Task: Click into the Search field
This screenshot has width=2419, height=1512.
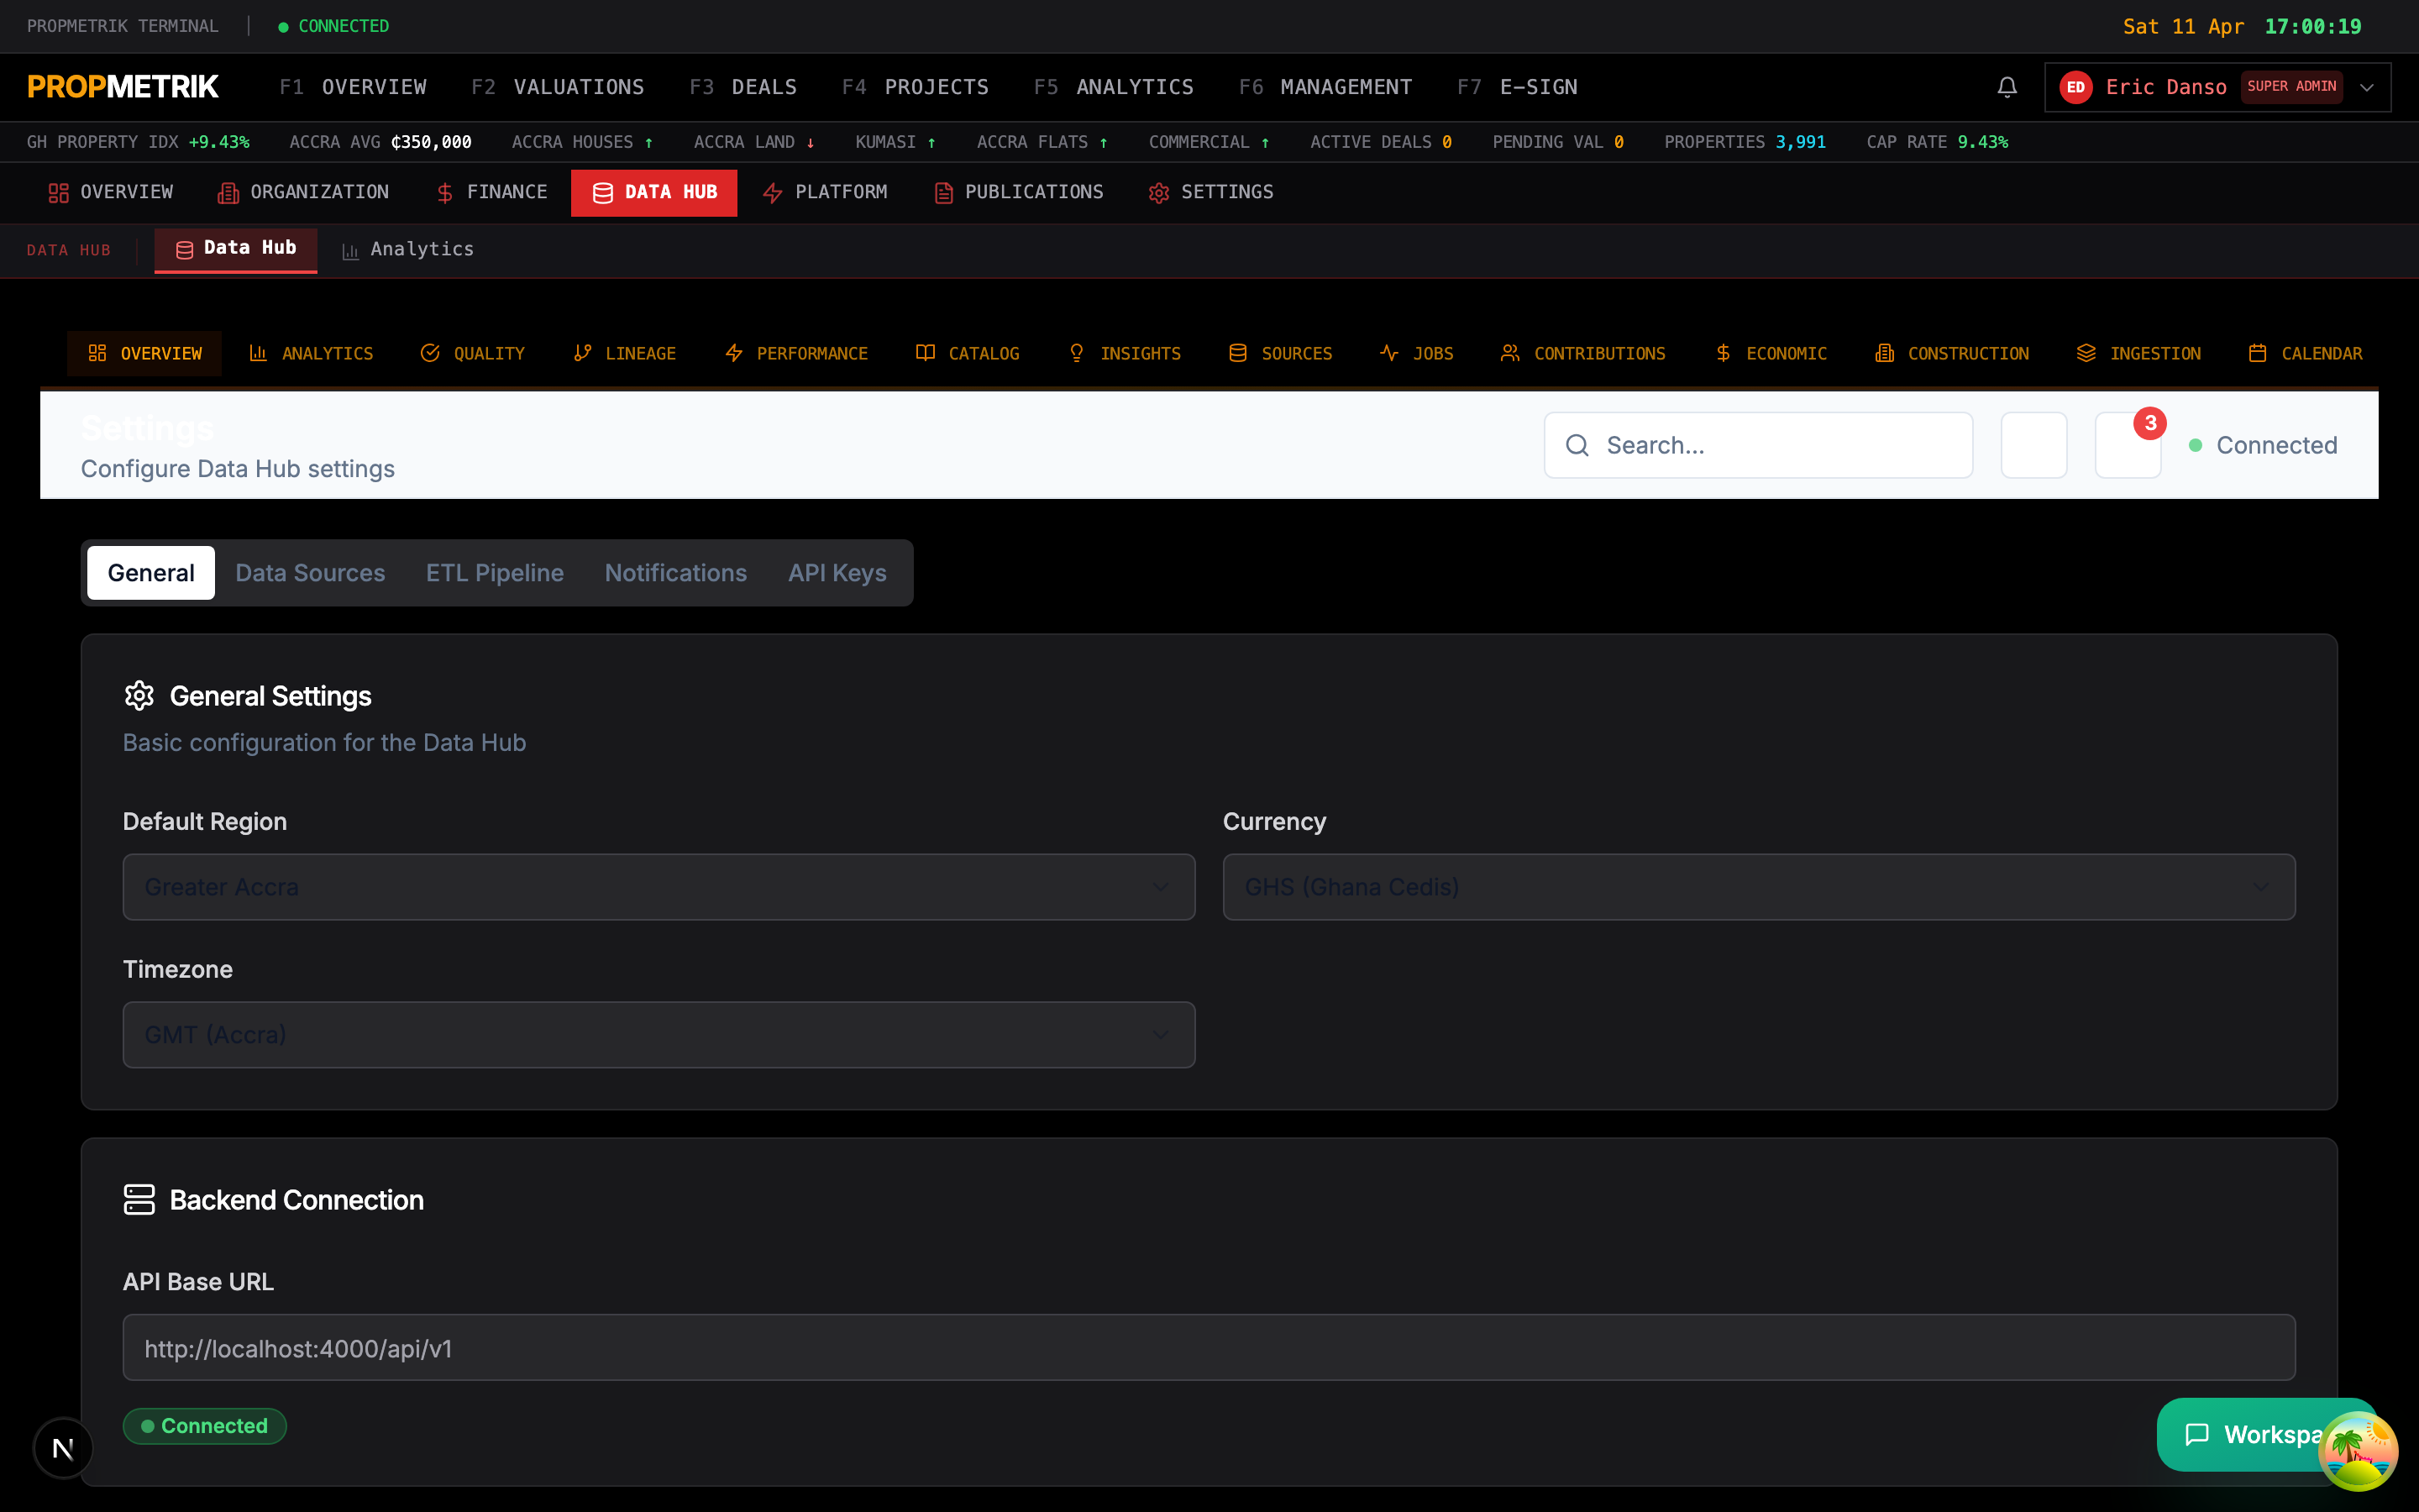Action: [1758, 445]
